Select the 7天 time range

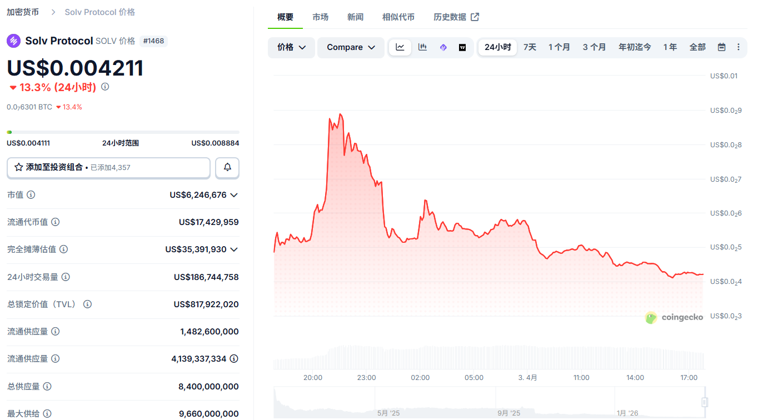[530, 47]
